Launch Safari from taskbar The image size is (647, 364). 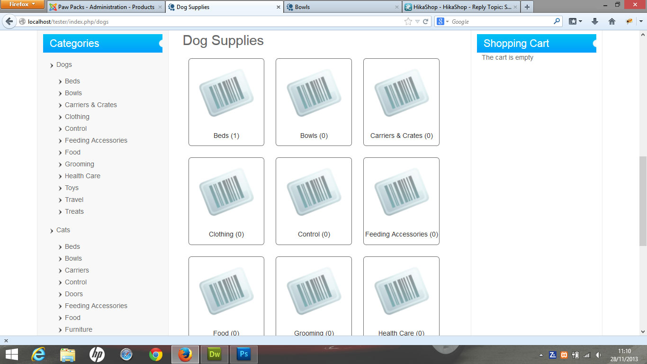[x=126, y=355]
